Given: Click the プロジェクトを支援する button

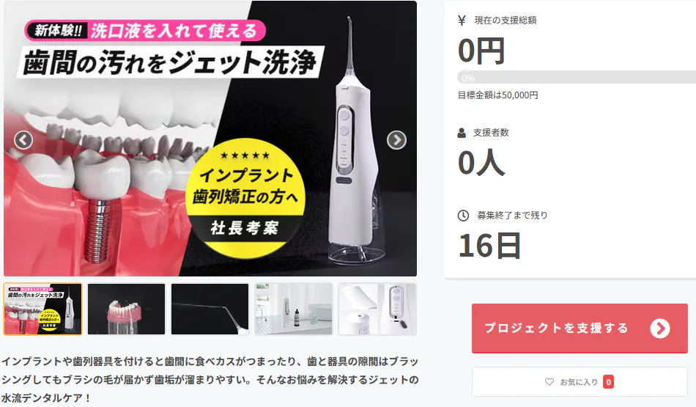Looking at the screenshot, I should click(580, 329).
